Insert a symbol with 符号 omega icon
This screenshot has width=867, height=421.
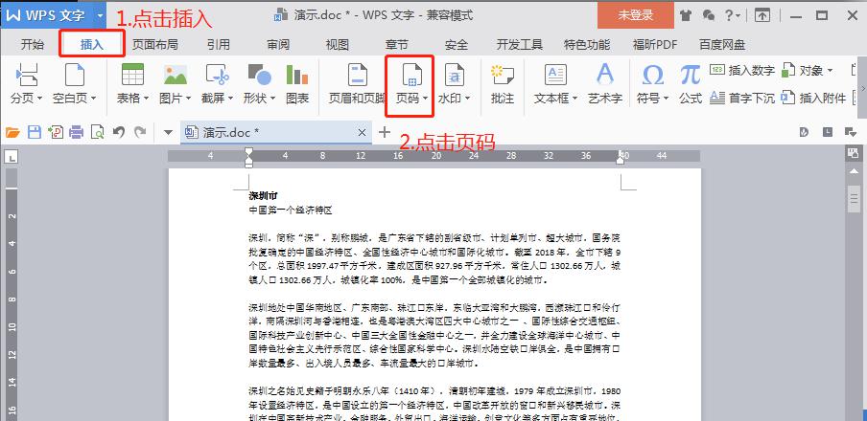(653, 75)
